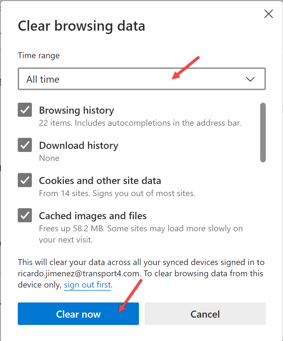Click the "Cached images and files" label
Viewport: 283px width, 341px height.
[x=93, y=216]
